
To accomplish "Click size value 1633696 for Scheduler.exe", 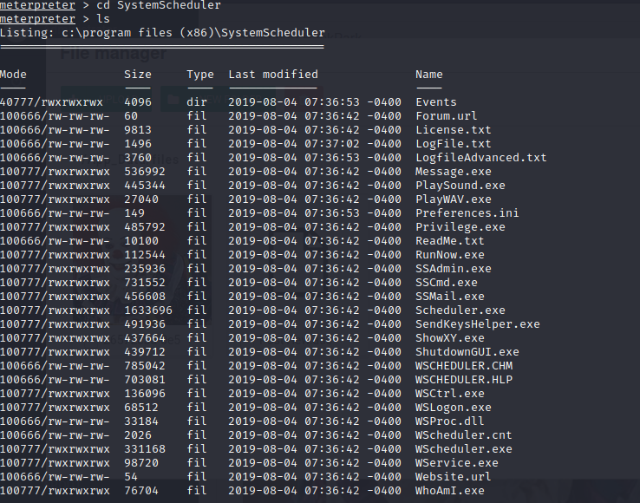I will tap(148, 310).
